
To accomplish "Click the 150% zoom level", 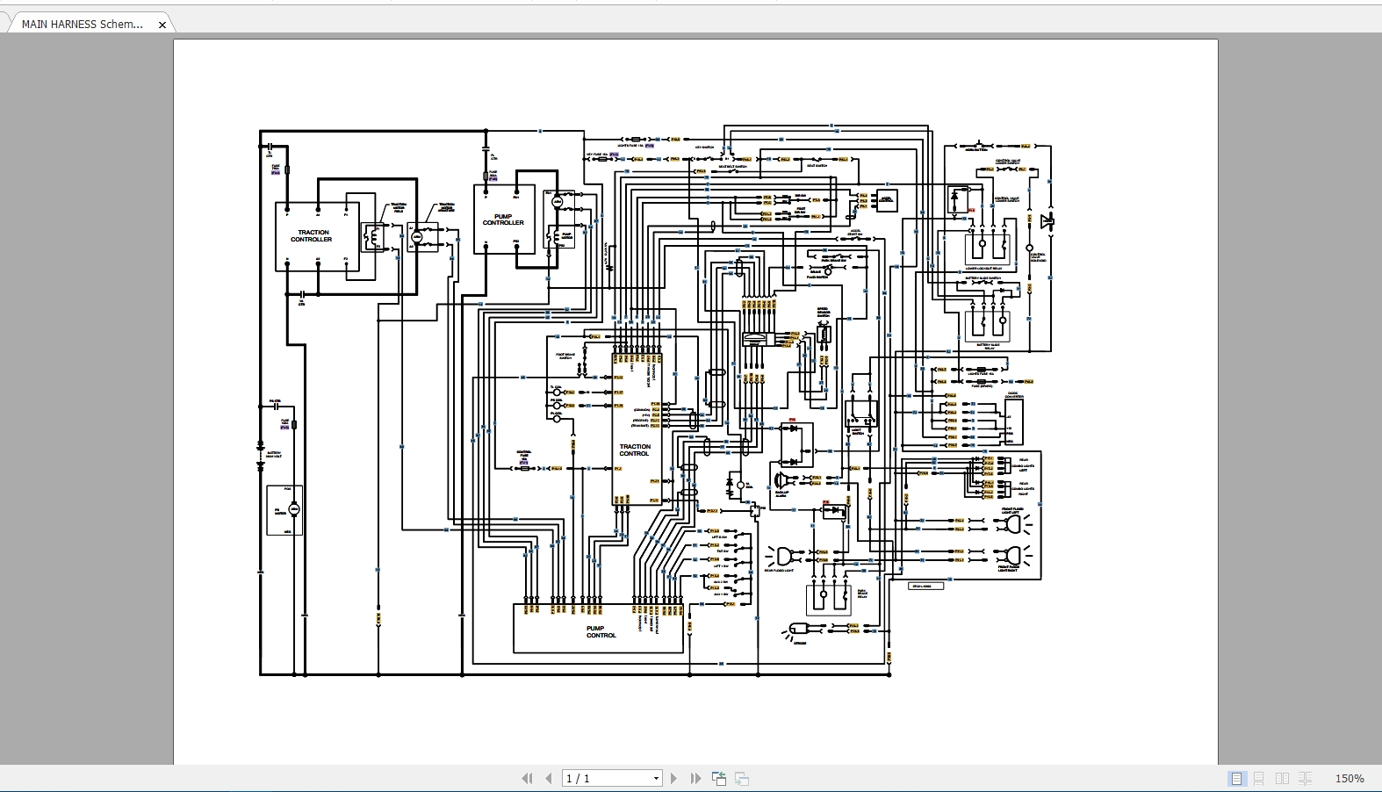I will [1350, 778].
